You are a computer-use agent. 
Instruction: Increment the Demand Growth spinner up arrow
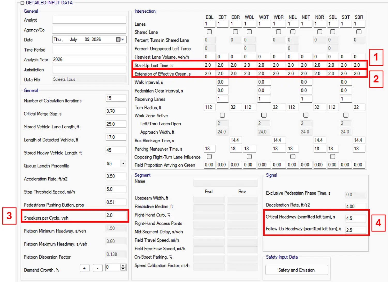click(123, 266)
